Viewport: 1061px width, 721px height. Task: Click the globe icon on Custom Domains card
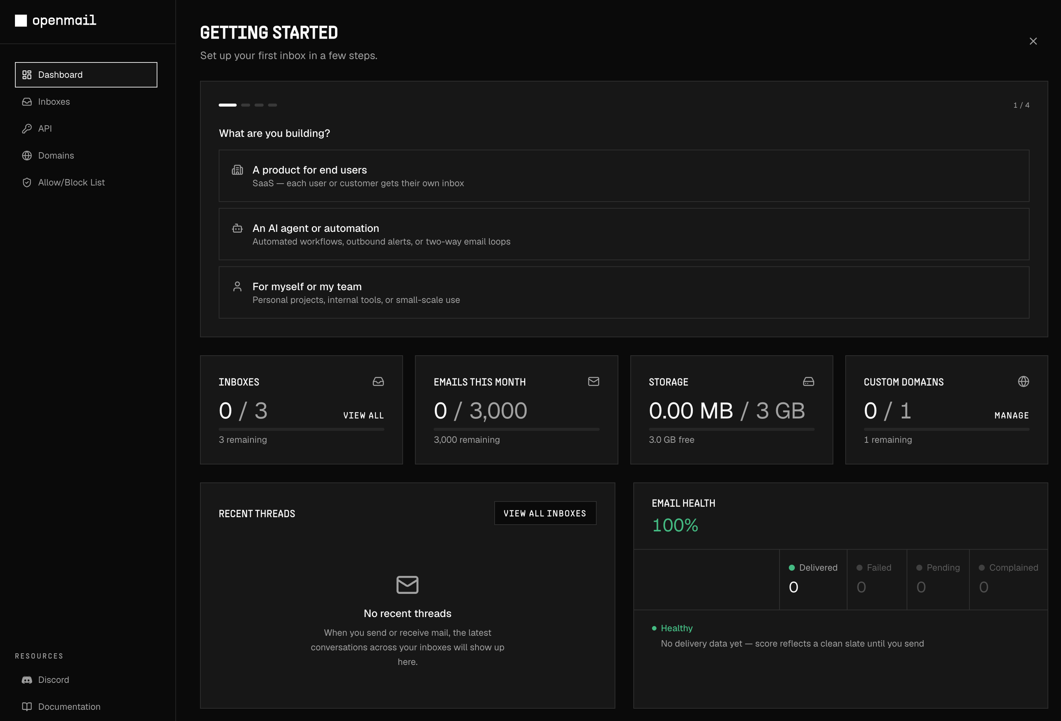click(1023, 381)
